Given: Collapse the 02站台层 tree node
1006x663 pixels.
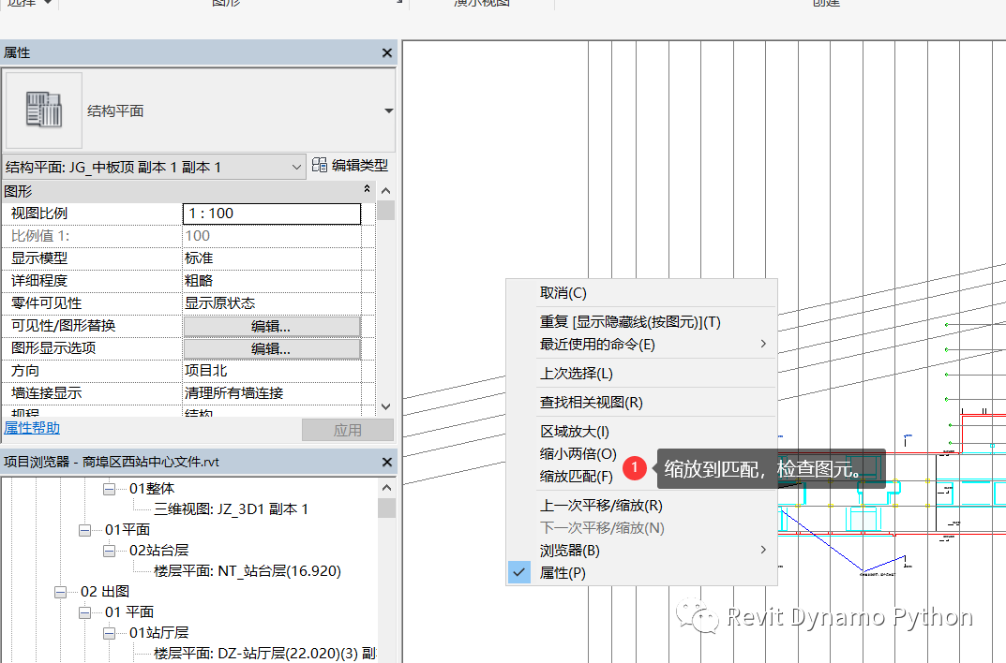Looking at the screenshot, I should click(110, 551).
